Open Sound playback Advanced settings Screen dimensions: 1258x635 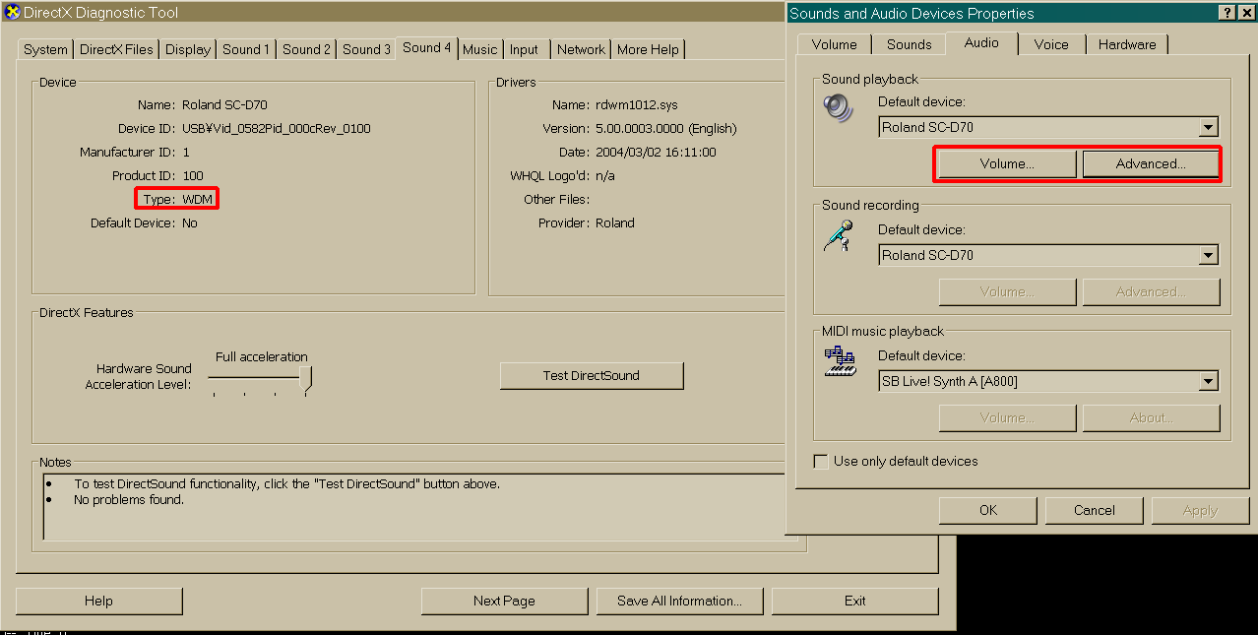[1151, 164]
